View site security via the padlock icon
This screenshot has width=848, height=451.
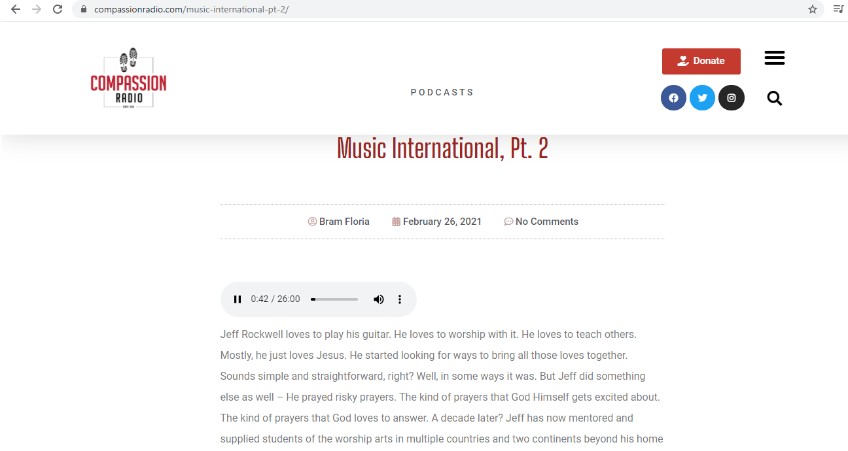[83, 9]
